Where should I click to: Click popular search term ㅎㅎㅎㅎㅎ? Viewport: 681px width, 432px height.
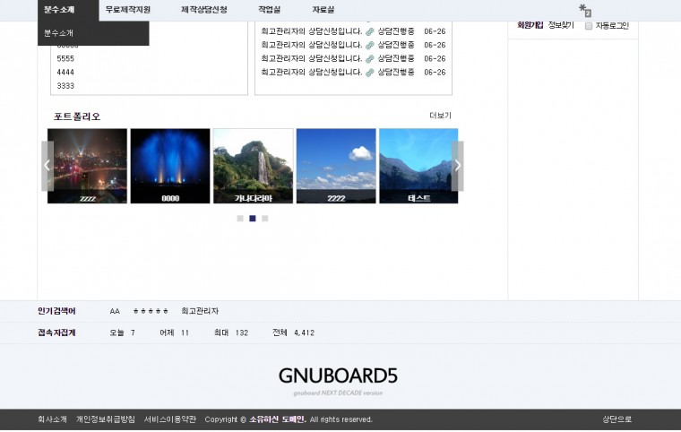tap(151, 311)
